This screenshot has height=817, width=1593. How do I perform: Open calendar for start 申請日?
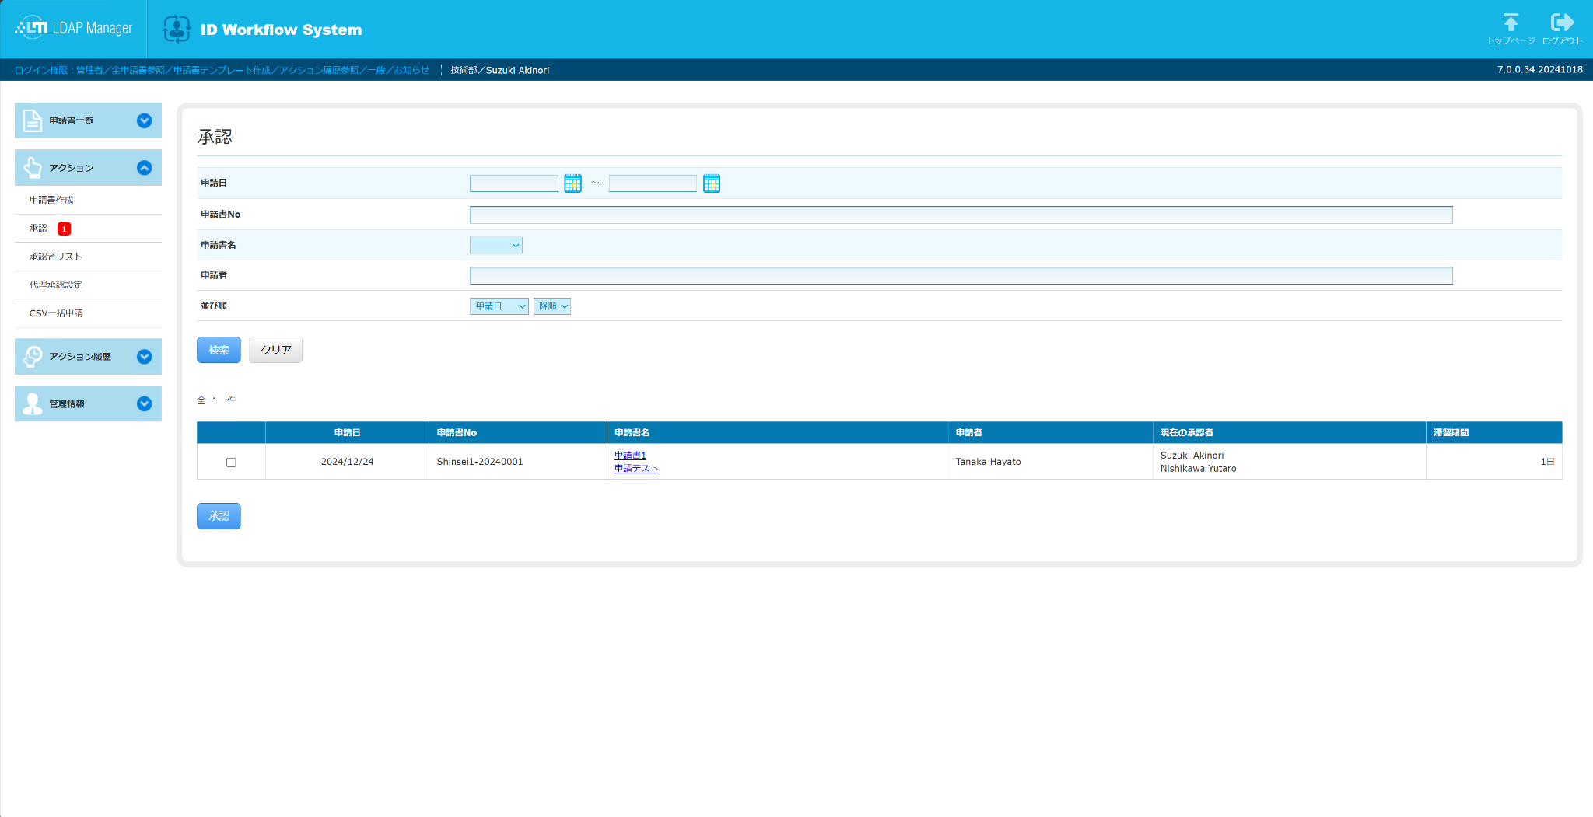(573, 183)
